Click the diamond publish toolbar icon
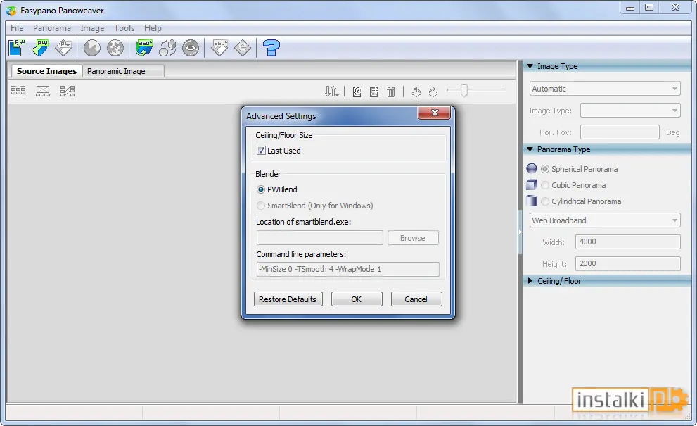Viewport: 697px width, 426px height. point(243,48)
